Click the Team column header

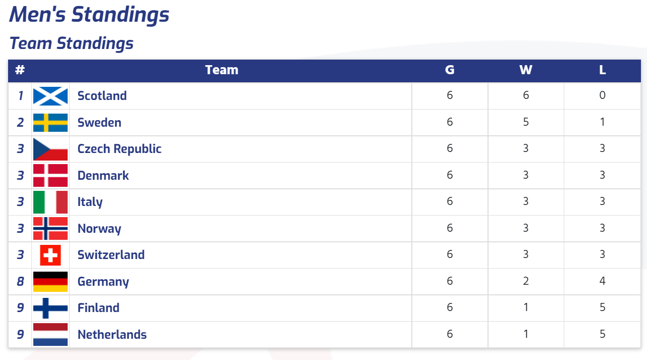pos(222,70)
